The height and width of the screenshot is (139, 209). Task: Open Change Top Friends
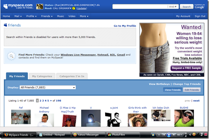[187, 84]
